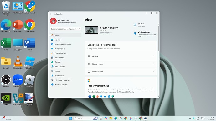
Task: Open the Windows Update status tile at top right
Action: (x=145, y=34)
